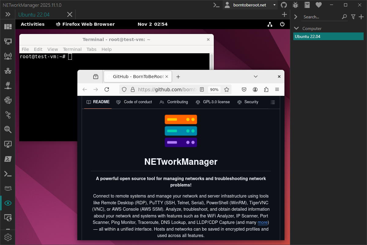Open the GitHub repository icon in titlebar
Image resolution: width=367 pixels, height=245 pixels.
tap(284, 5)
